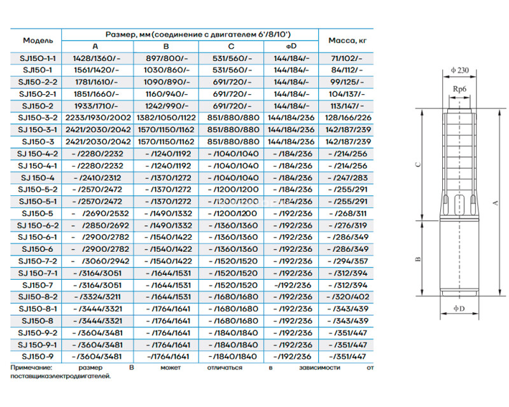Click mass value in SJ150-5 row

coord(347,214)
